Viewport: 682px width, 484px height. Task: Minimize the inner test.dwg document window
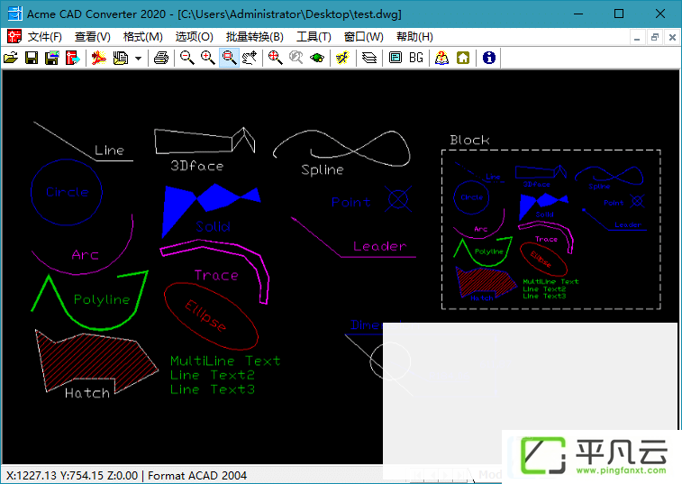coord(637,38)
